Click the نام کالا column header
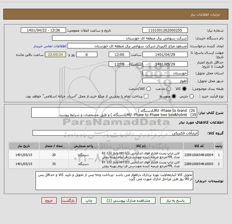 141,146
